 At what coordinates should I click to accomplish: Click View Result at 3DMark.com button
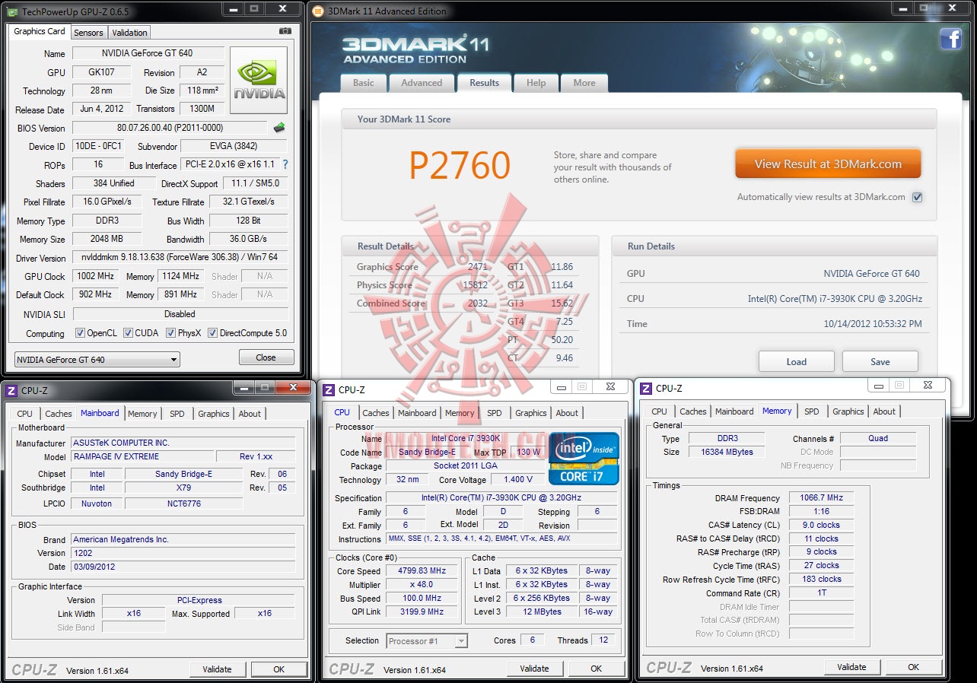pos(828,164)
